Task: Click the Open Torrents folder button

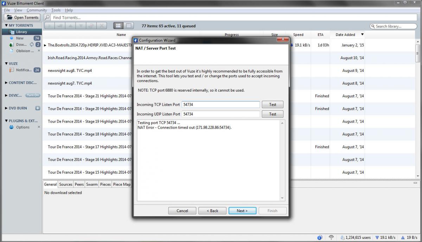Action: tap(22, 17)
